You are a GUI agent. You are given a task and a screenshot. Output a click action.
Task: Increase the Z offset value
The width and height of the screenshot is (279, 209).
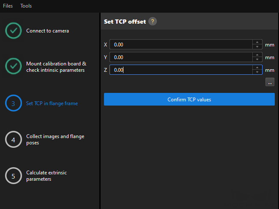point(257,68)
